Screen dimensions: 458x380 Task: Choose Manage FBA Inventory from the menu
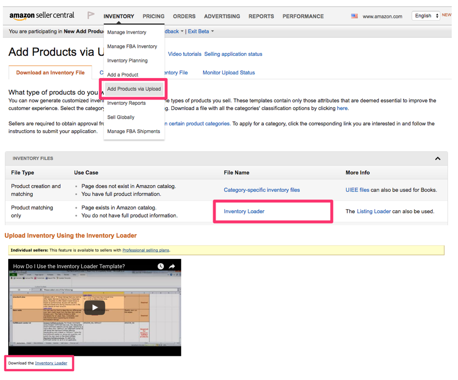click(132, 46)
